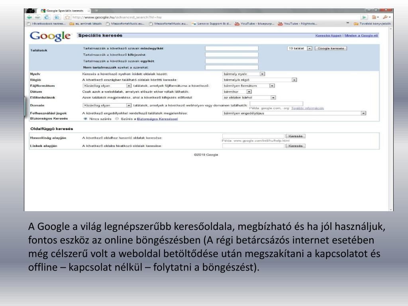
Task: Click the Home icon in browser toolbar
Action: (57, 17)
